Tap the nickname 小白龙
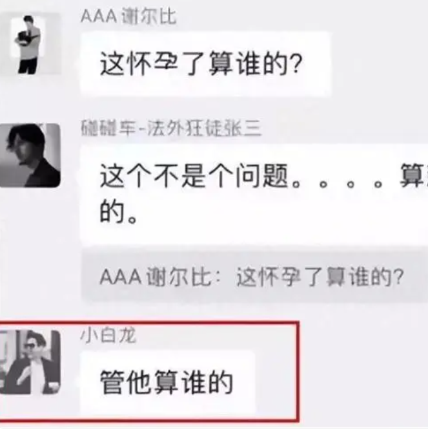428x439 pixels. coord(108,336)
